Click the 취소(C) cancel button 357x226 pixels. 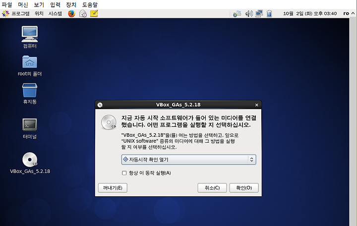(212, 188)
